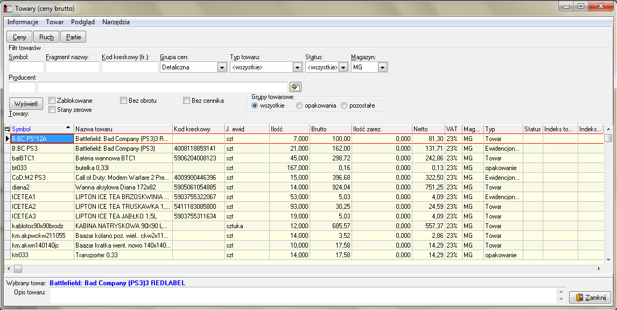This screenshot has height=310, width=617.
Task: Click the Kod kreskowy column header
Action: tap(198, 129)
